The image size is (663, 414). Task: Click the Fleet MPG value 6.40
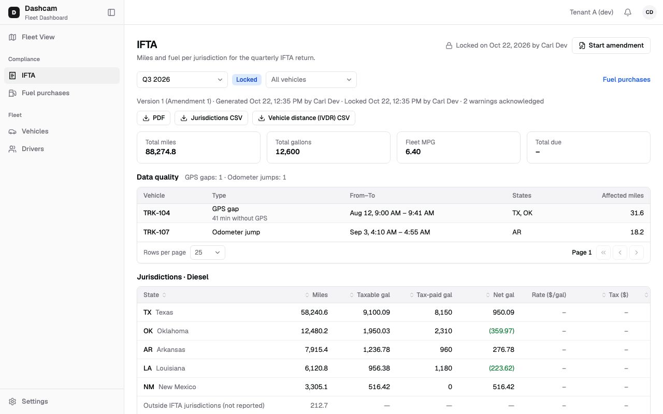pos(413,152)
